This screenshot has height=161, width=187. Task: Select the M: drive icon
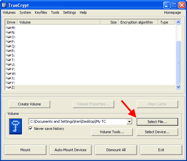[x=9, y=28]
